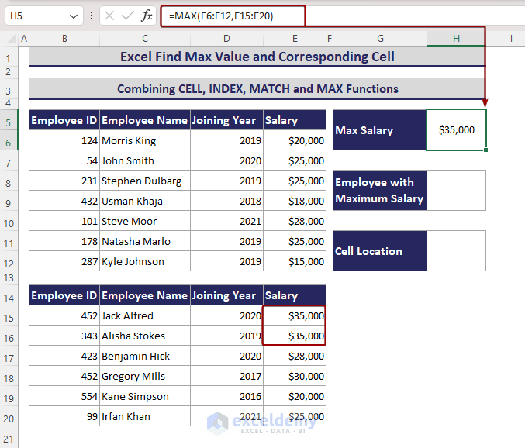Click Alisha Stokes salary cell
Image resolution: width=525 pixels, height=448 pixels.
click(294, 336)
